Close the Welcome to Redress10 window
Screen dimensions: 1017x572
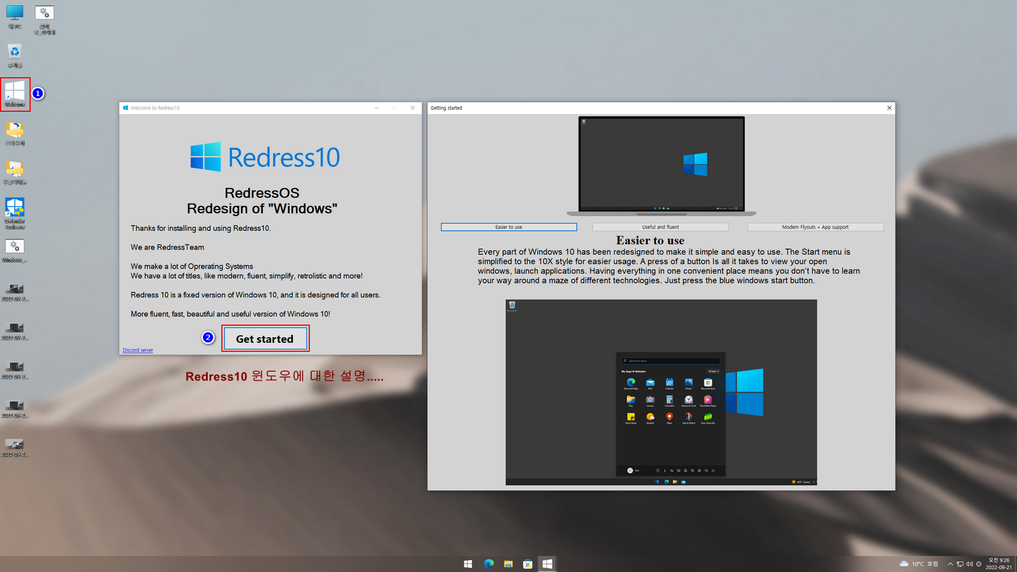click(413, 108)
